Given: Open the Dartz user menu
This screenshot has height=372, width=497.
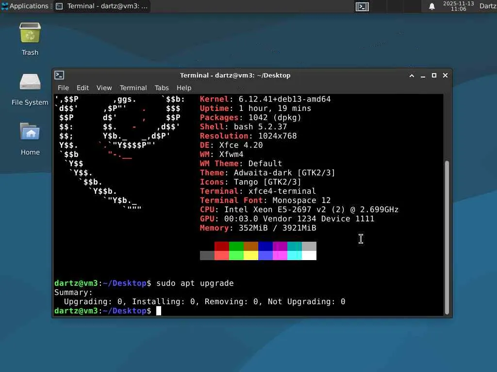Looking at the screenshot, I should tap(488, 6).
